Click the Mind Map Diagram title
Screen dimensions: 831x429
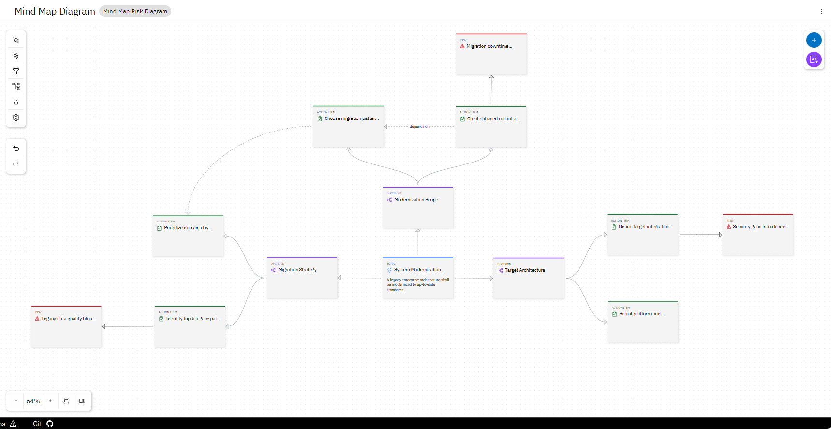55,11
